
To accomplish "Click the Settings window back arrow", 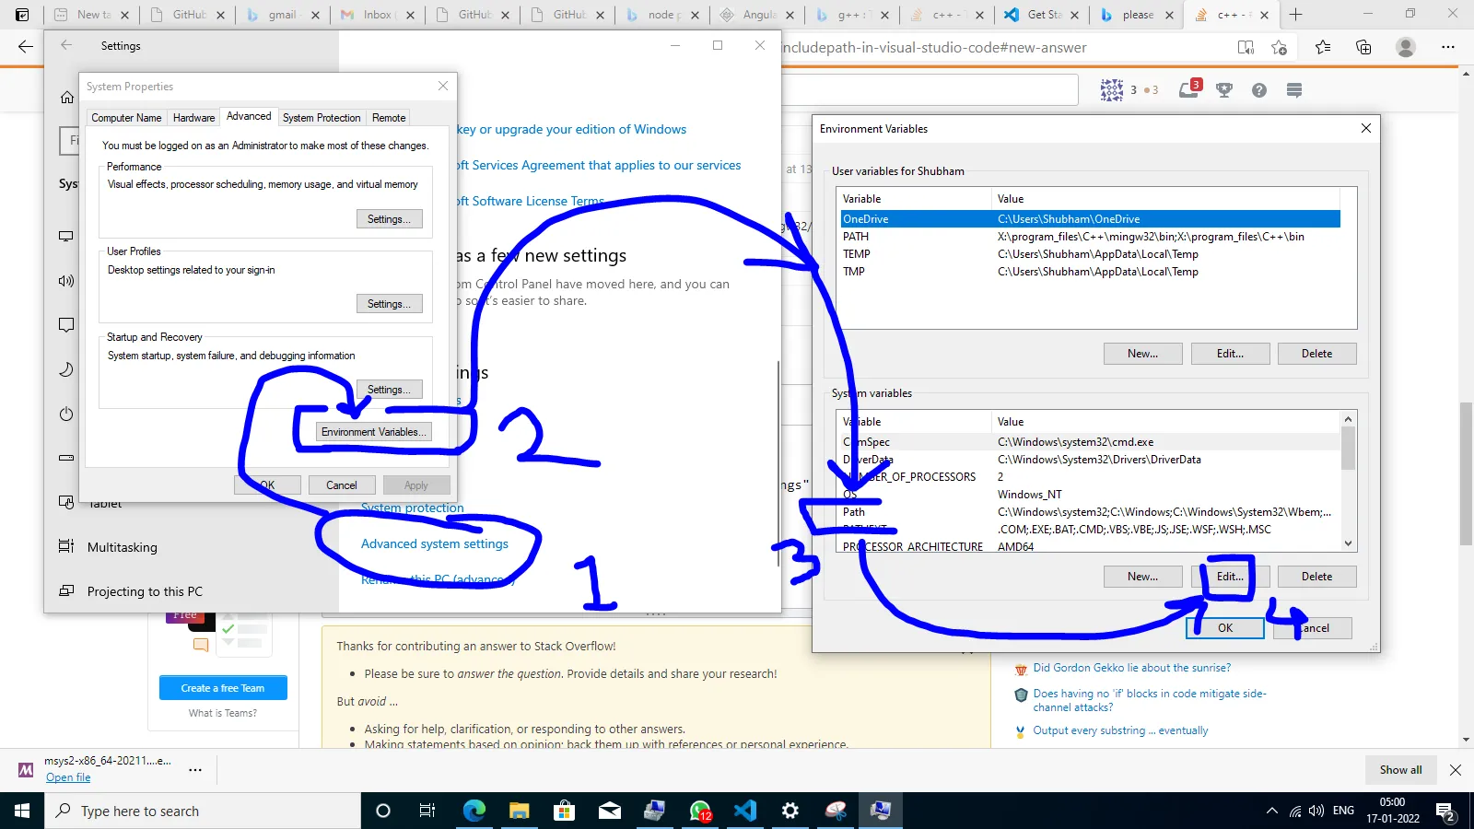I will click(x=66, y=45).
